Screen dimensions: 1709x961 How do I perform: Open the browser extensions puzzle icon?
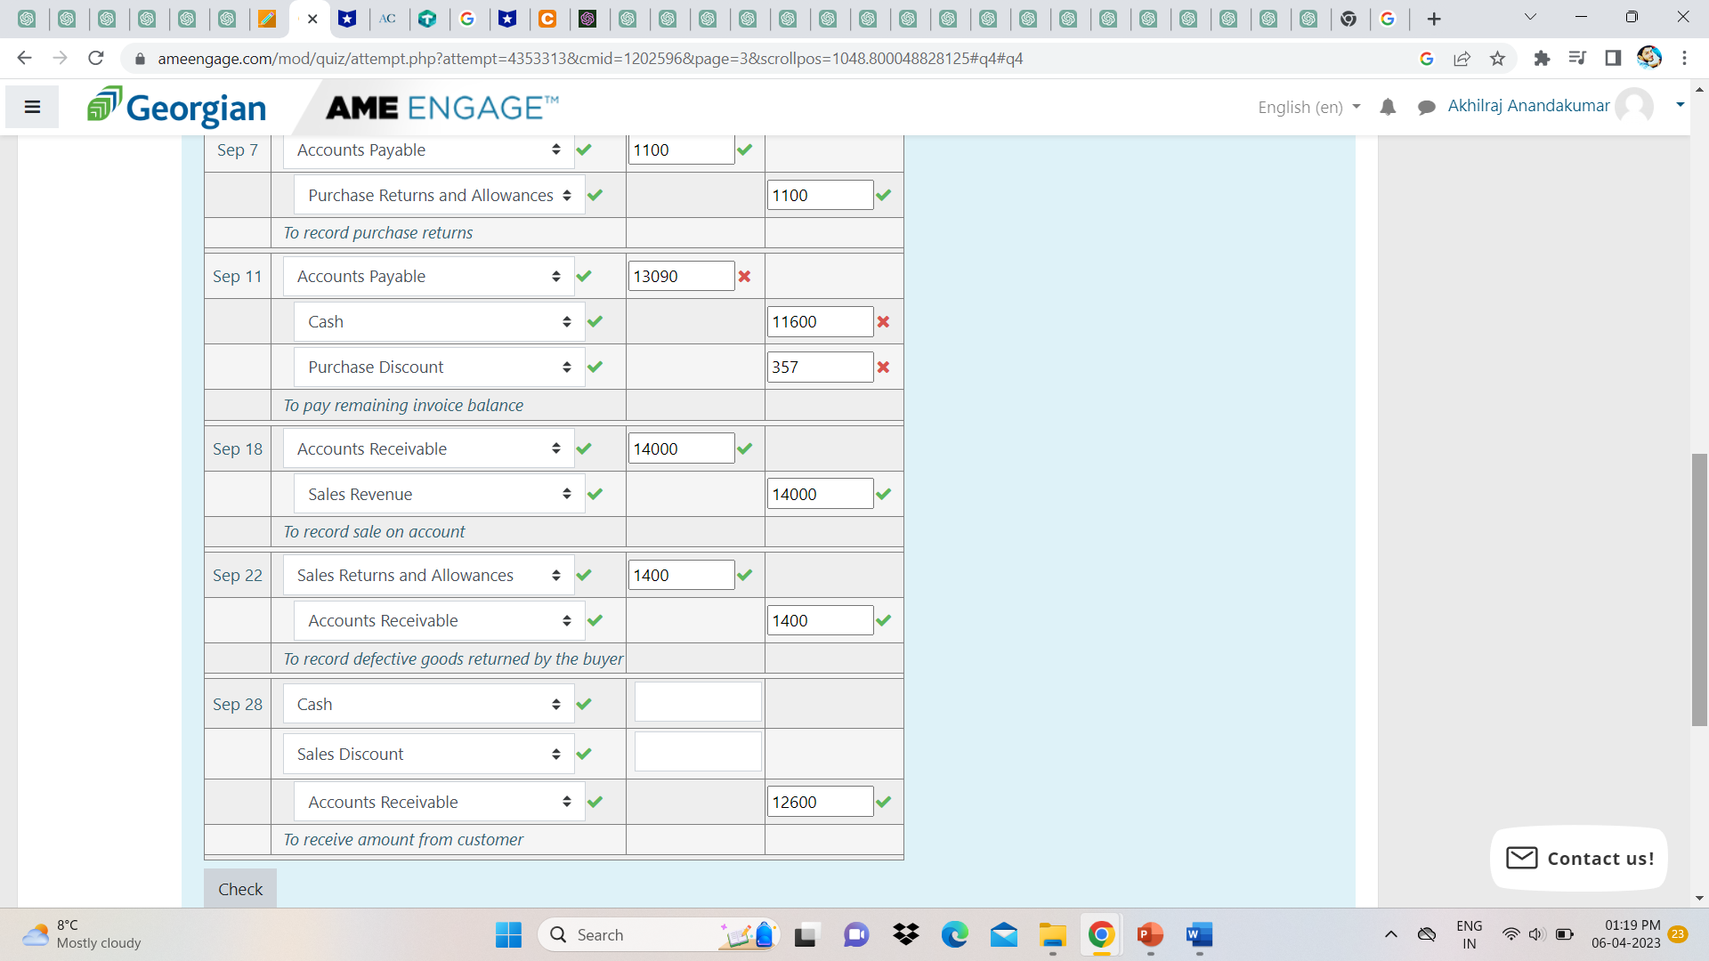[1542, 59]
